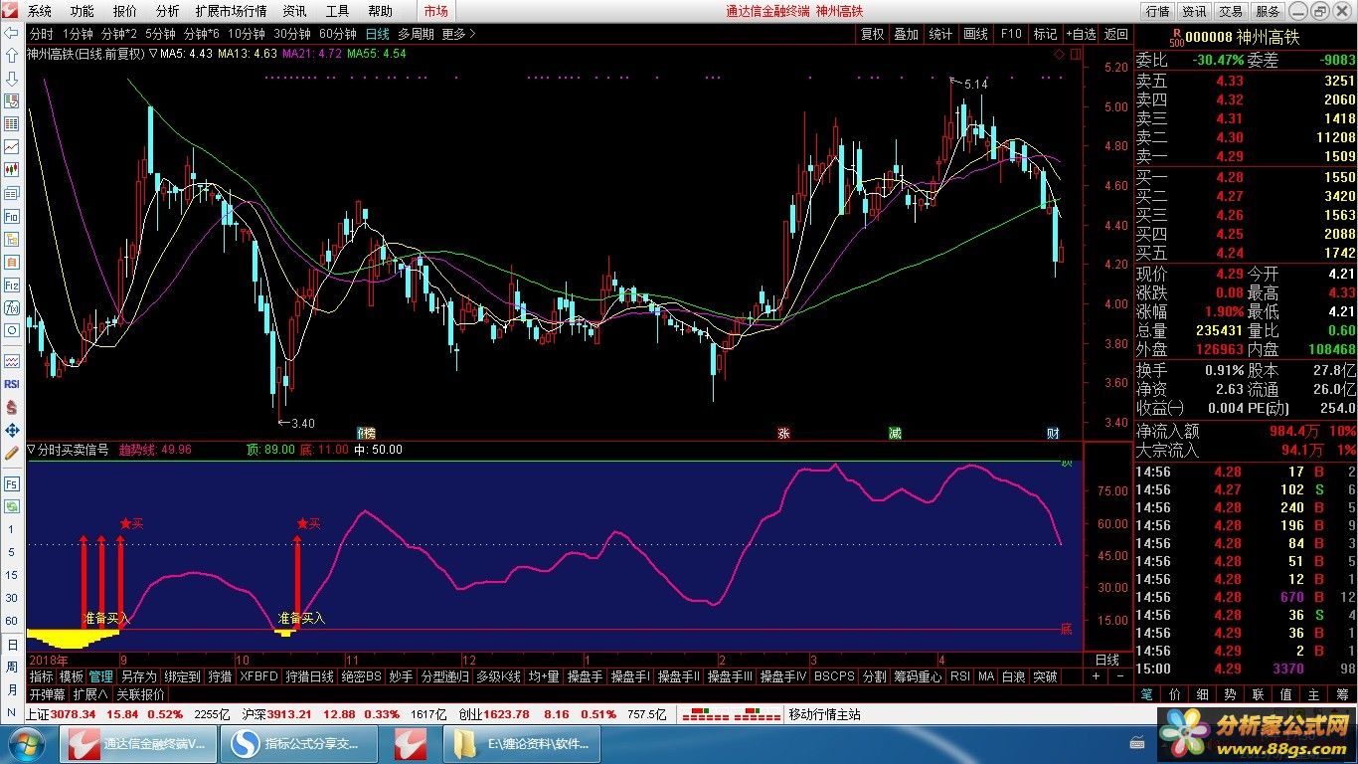Viewport: 1358px width, 764px height.
Task: Open the 标记 mark option
Action: click(1045, 33)
